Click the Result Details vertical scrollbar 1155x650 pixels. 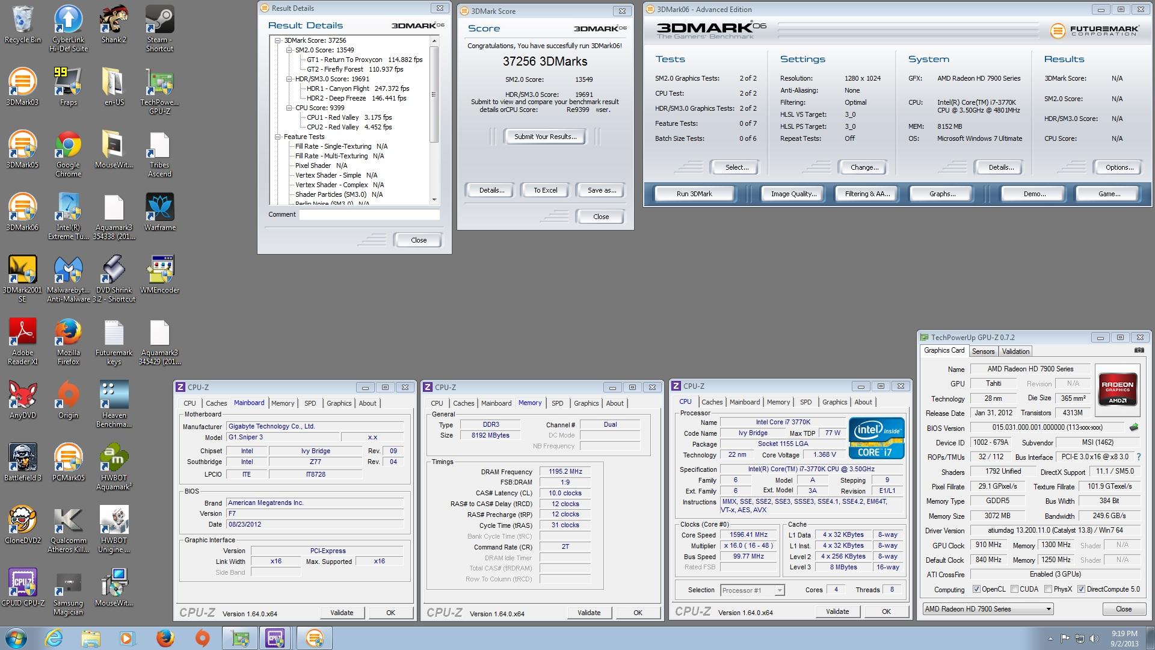[x=434, y=119]
